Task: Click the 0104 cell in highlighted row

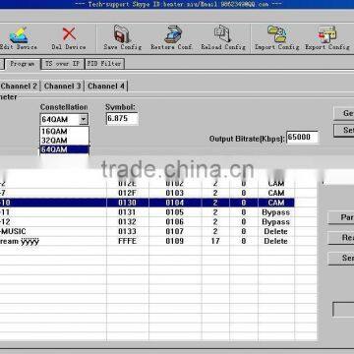Action: tap(175, 203)
